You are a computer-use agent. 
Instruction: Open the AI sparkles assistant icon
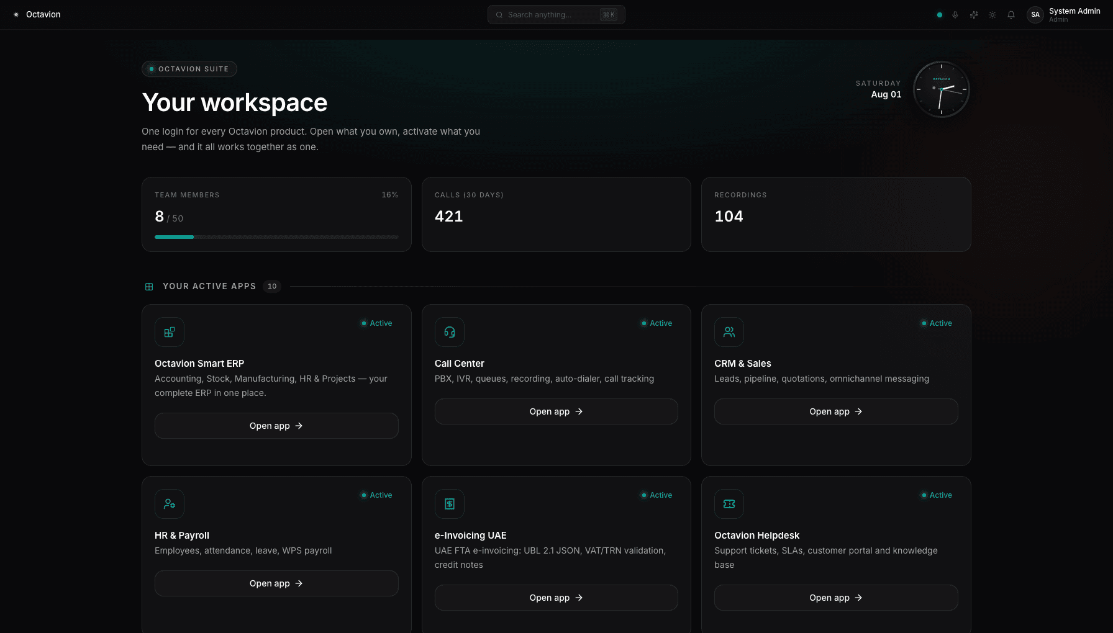[x=974, y=15]
